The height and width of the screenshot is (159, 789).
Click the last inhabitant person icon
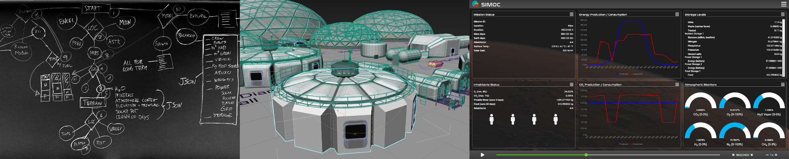[555, 119]
